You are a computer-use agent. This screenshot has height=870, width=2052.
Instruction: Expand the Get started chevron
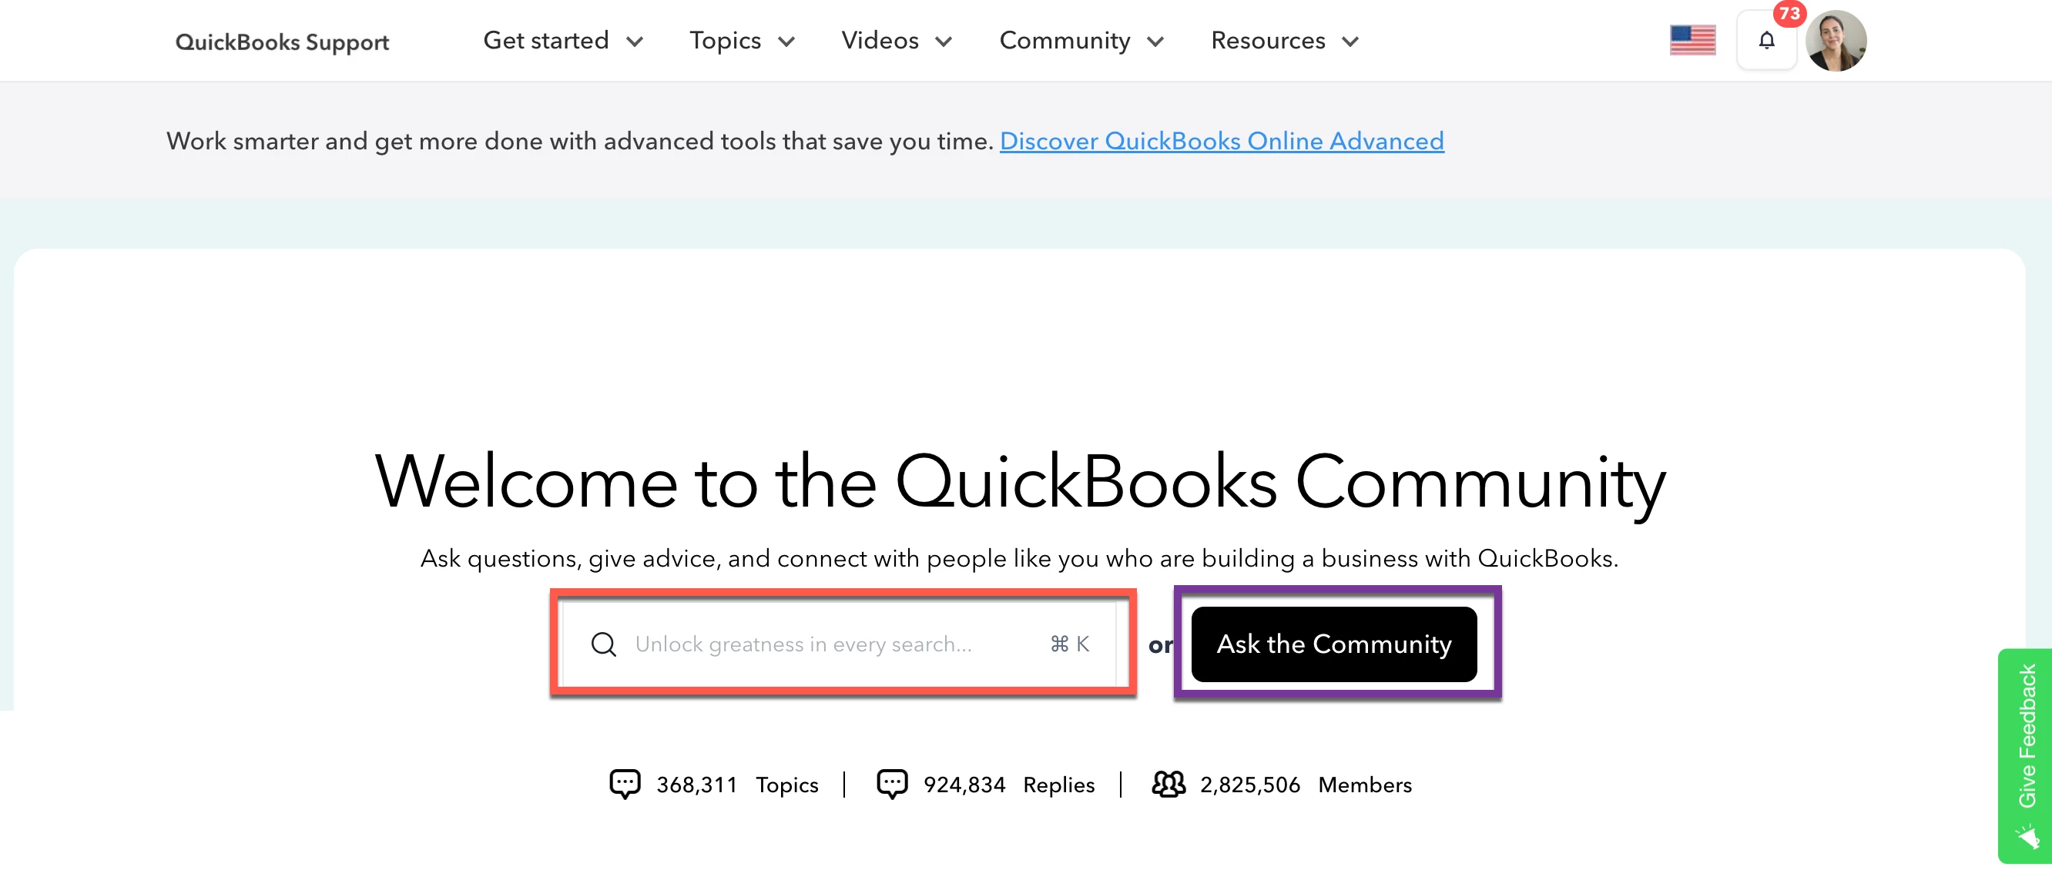click(634, 42)
